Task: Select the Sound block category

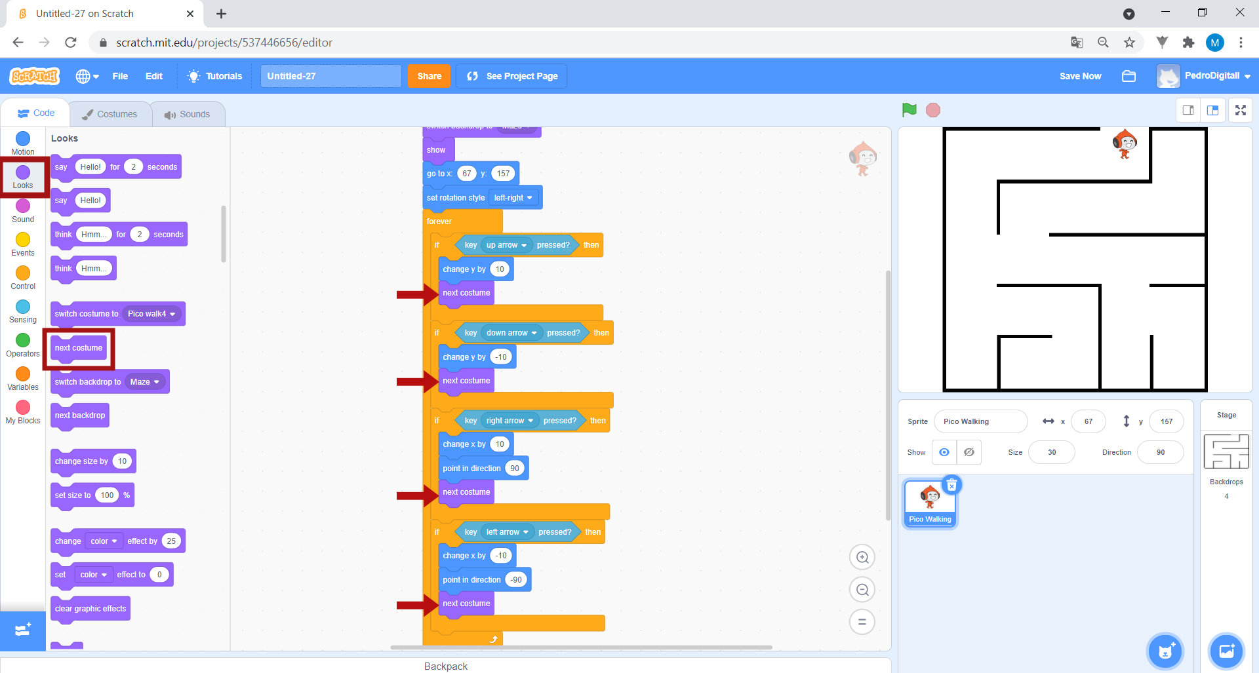Action: (x=23, y=210)
